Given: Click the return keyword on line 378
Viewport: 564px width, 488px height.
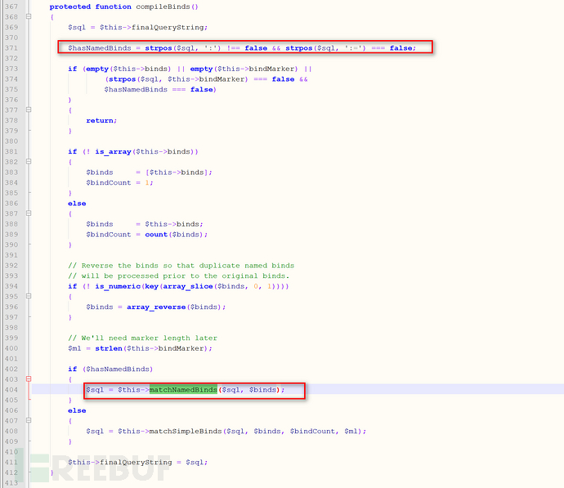Looking at the screenshot, I should [100, 120].
